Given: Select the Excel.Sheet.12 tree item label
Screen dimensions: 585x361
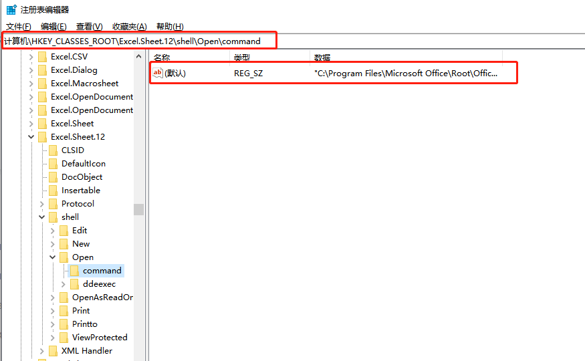Looking at the screenshot, I should 78,137.
